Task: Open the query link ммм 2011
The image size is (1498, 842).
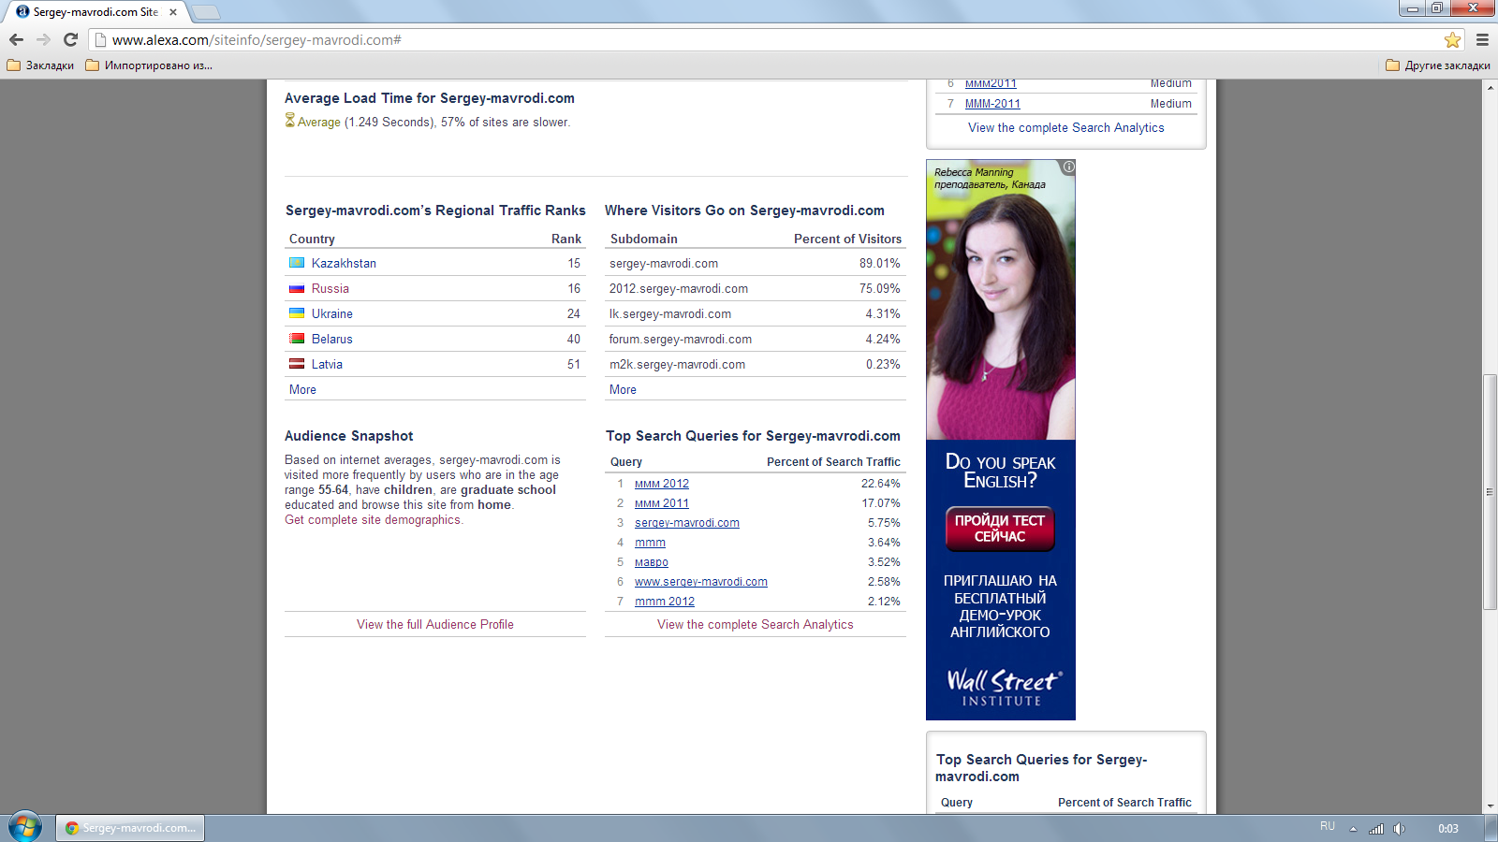Action: (x=662, y=503)
